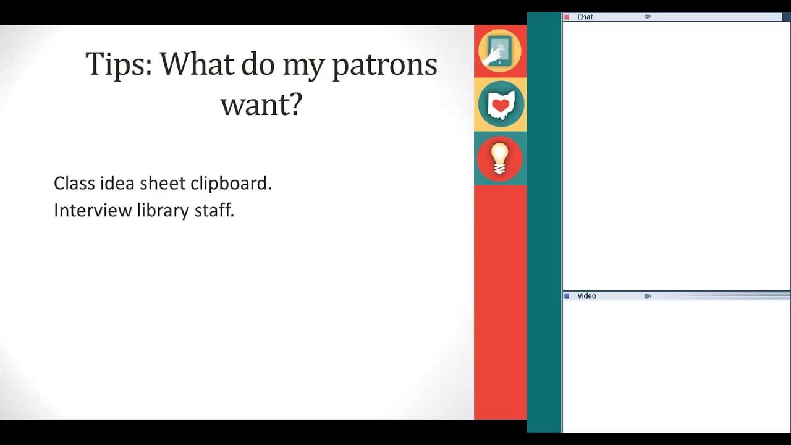Screen dimensions: 791x445
Task: Click the tablet touch icon on the slide
Action: pyautogui.click(x=500, y=51)
